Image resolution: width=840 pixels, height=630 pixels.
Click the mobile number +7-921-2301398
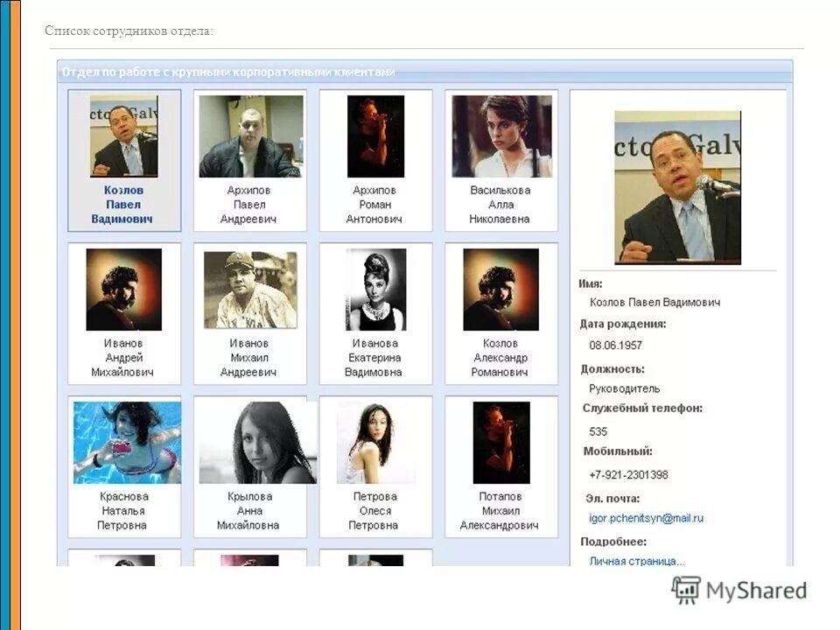pos(628,474)
